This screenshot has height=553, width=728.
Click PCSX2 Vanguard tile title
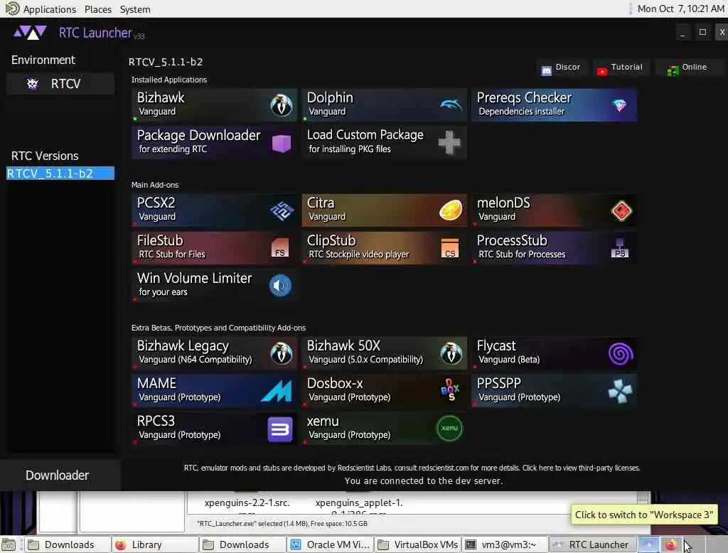(156, 203)
